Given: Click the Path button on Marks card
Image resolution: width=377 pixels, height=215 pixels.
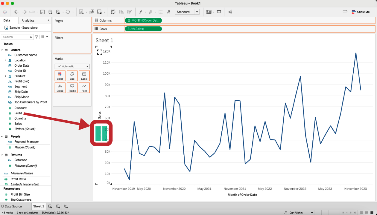Looking at the screenshot, I should click(84, 88).
